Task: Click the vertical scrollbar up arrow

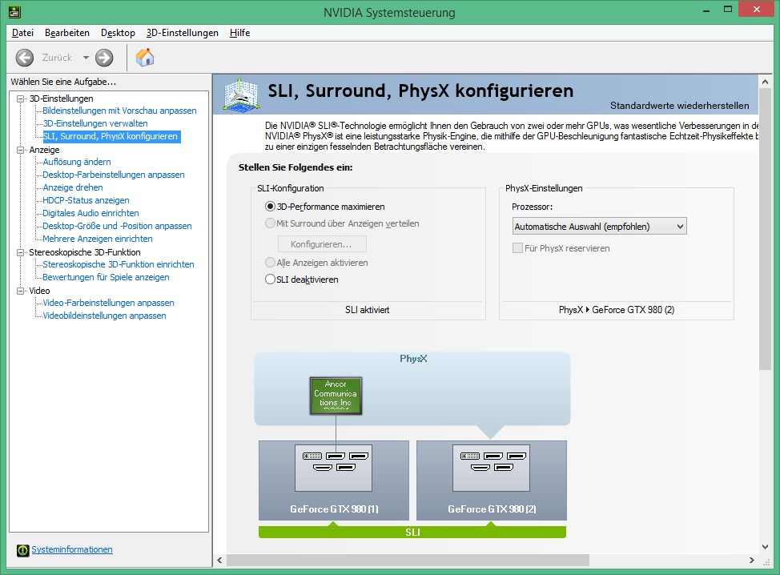Action: point(765,82)
